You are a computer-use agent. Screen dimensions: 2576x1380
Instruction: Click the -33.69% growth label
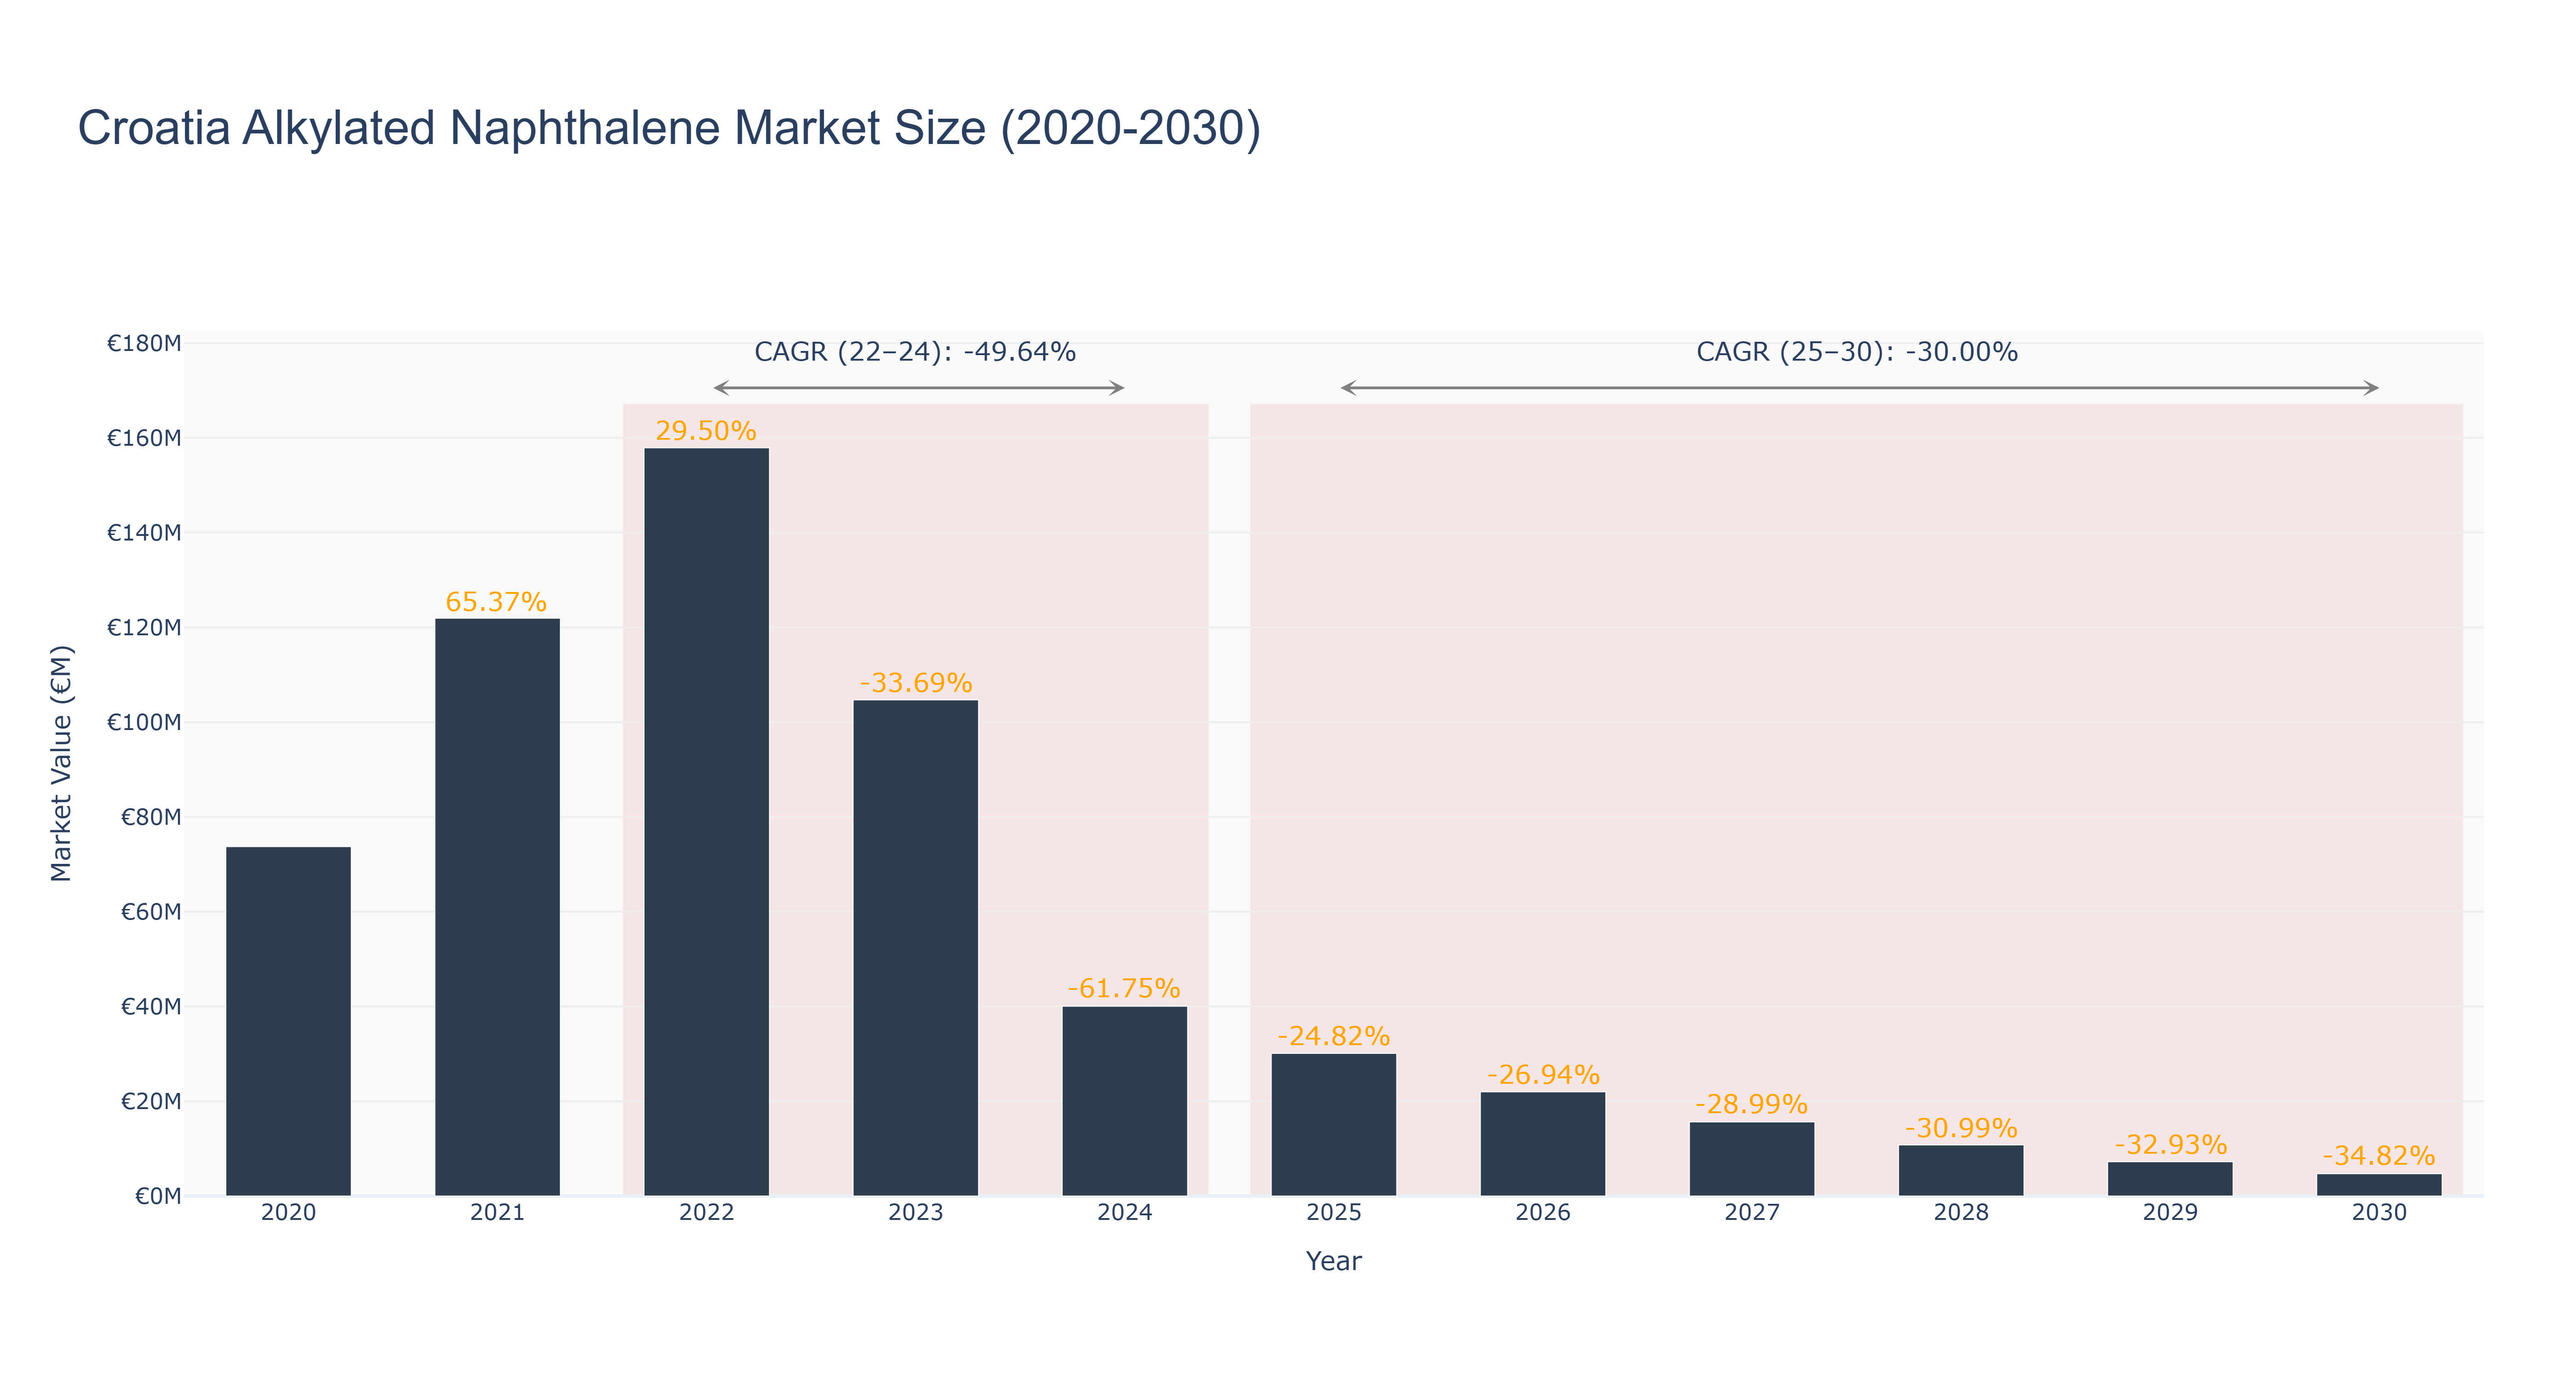(x=915, y=683)
